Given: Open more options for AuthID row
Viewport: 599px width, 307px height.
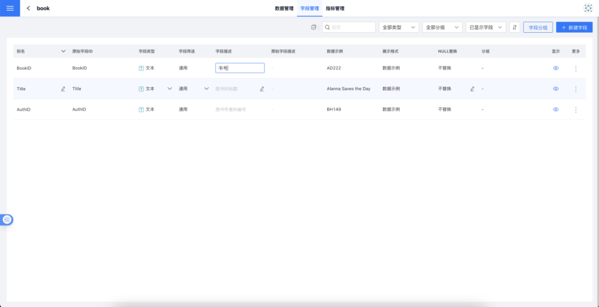Looking at the screenshot, I should (576, 110).
